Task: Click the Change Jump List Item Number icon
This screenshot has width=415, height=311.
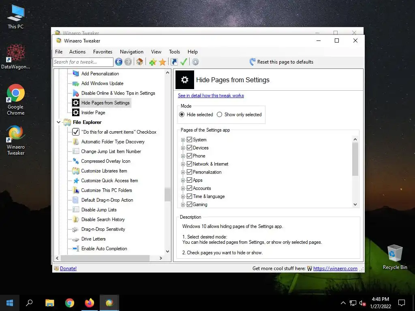Action: pos(76,151)
